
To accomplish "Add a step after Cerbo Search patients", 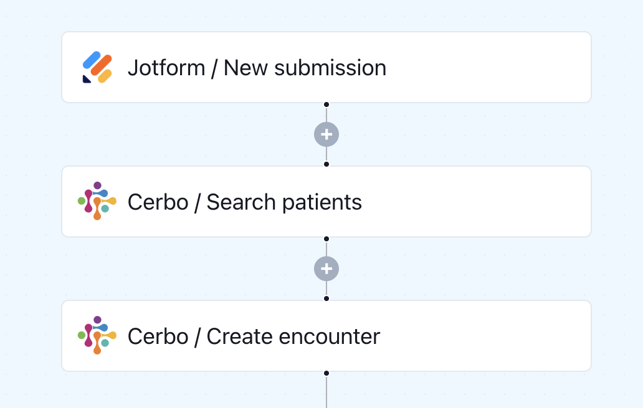I will (x=326, y=269).
